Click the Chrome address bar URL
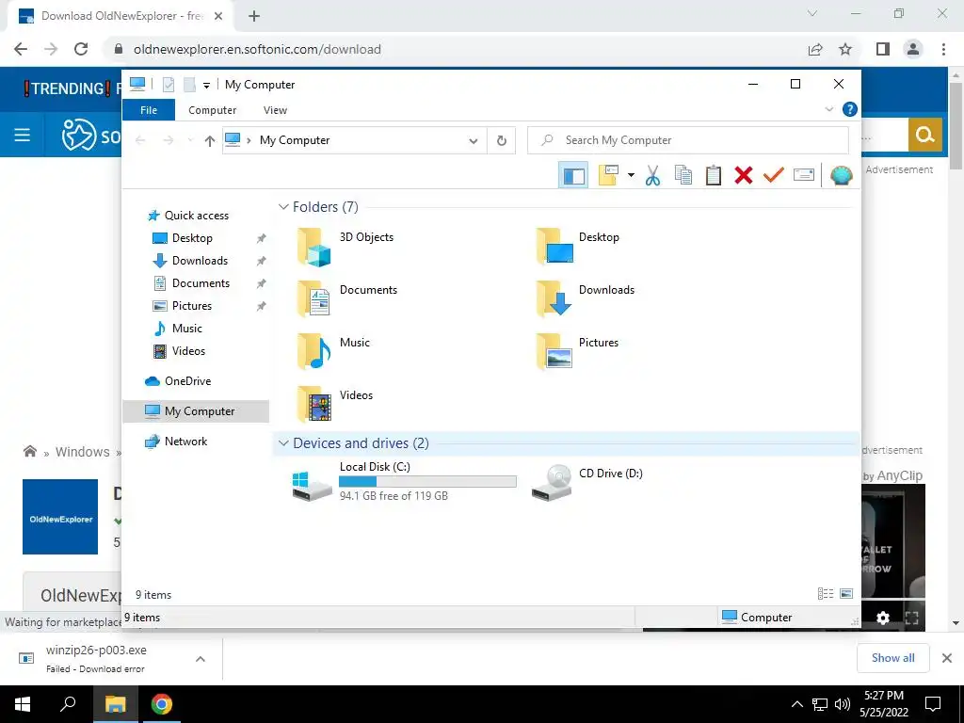Screen dimensions: 964x723 257,49
